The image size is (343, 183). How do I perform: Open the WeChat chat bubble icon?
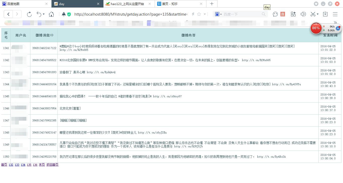(275, 14)
